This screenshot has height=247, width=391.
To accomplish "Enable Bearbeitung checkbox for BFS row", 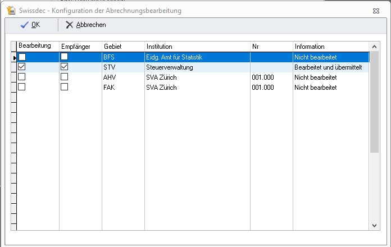I will (x=22, y=57).
